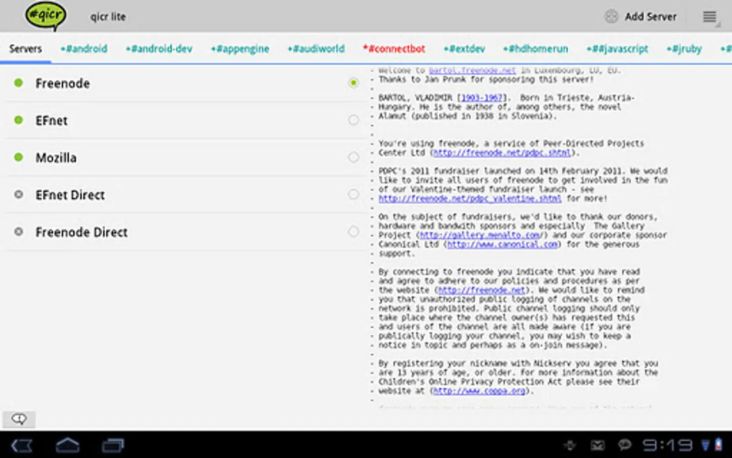Open the www.canonical.com link
This screenshot has width=732, height=458.
tap(502, 244)
